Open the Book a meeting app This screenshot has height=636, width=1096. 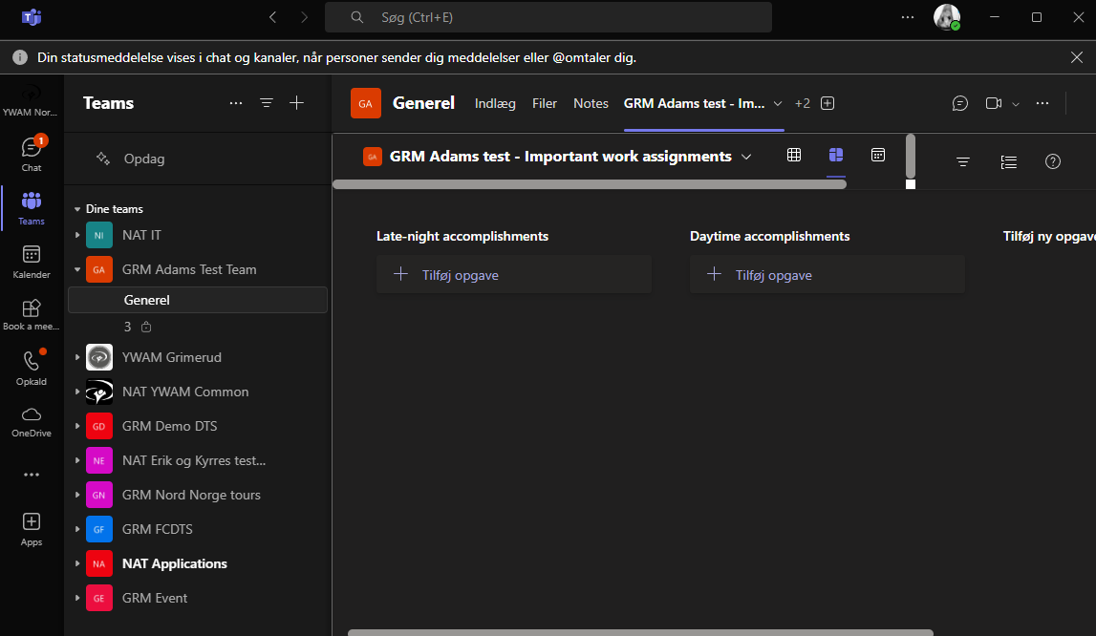[x=32, y=315]
